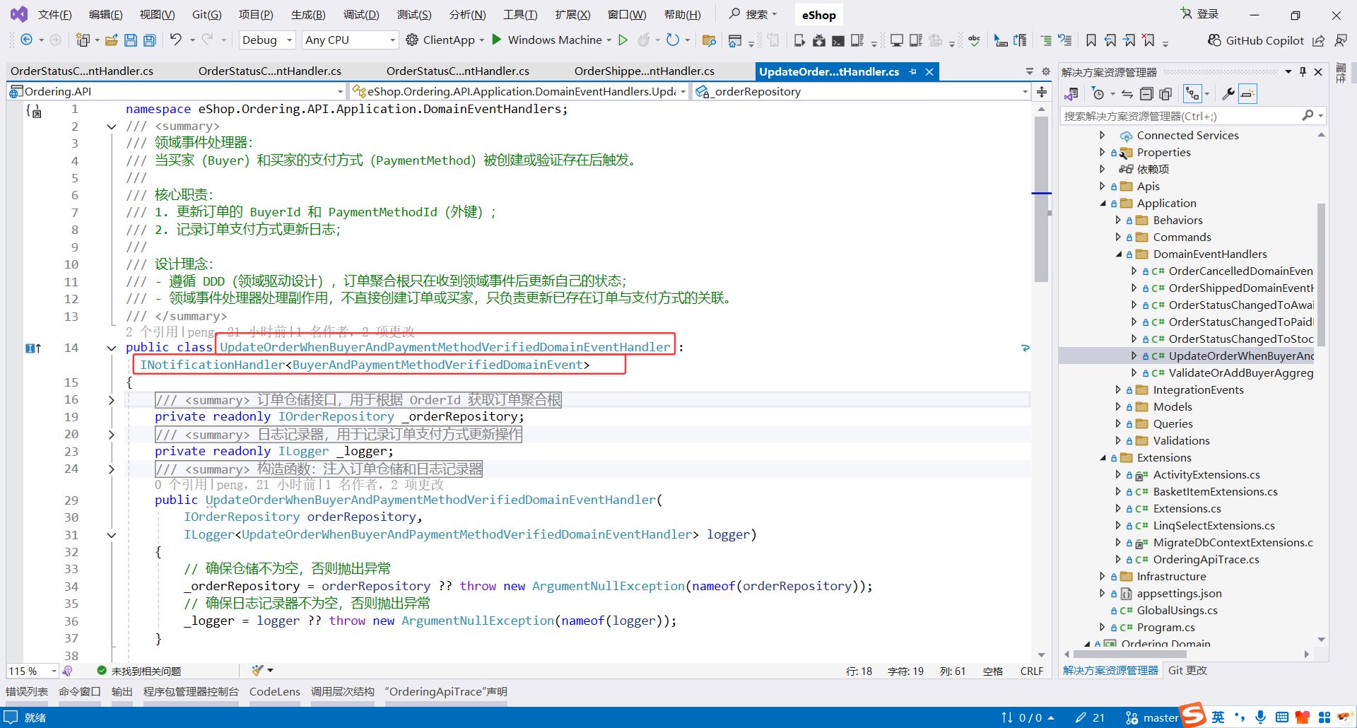Click Sync with Active Document arrows icon
This screenshot has height=728, width=1357.
1127,93
